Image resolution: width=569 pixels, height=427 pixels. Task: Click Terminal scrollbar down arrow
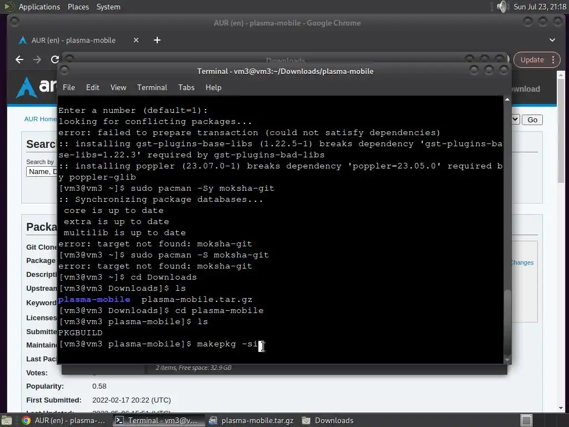pos(507,360)
